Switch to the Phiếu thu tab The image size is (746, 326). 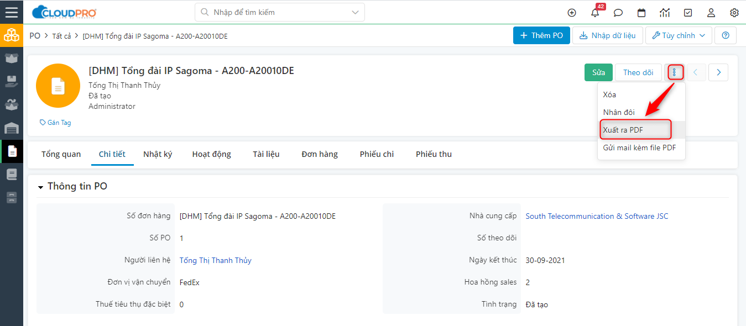coord(434,154)
